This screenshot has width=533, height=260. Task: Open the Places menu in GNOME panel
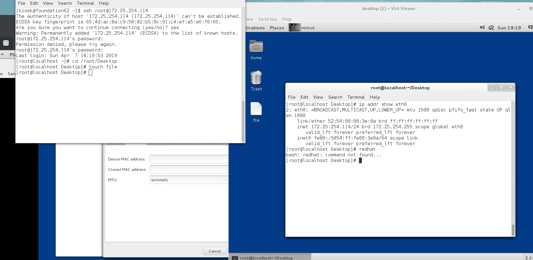pyautogui.click(x=277, y=28)
